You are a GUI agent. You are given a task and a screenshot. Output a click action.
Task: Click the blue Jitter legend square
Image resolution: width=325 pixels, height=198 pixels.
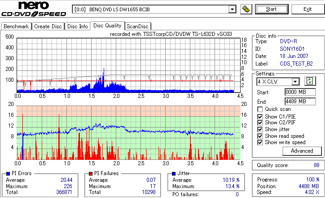click(x=174, y=174)
